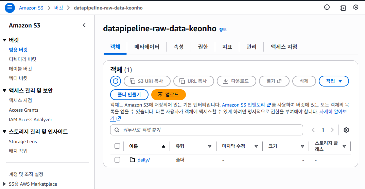The image size is (365, 189).
Task: Open the Amazon S3 인벤토리 link
Action: (x=246, y=105)
